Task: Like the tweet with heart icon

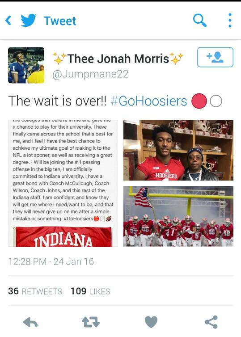Action: pos(151,322)
